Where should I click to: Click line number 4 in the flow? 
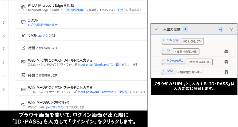[4, 7]
